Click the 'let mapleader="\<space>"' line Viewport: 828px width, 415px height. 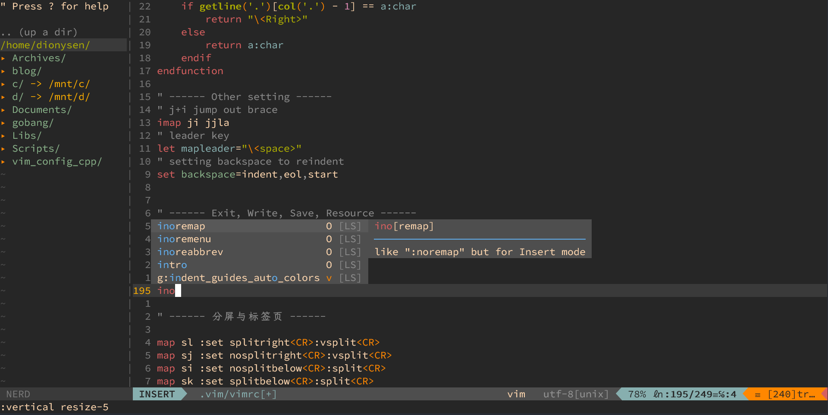click(229, 149)
